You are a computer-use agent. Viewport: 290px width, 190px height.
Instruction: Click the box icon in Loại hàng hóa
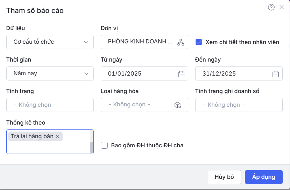point(177,105)
